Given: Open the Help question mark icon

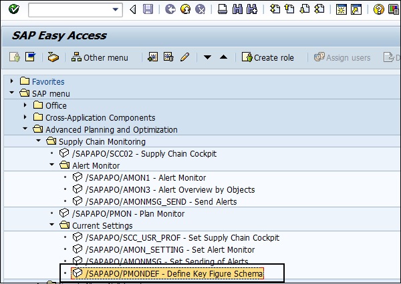Looking at the screenshot, I should pyautogui.click(x=379, y=9).
